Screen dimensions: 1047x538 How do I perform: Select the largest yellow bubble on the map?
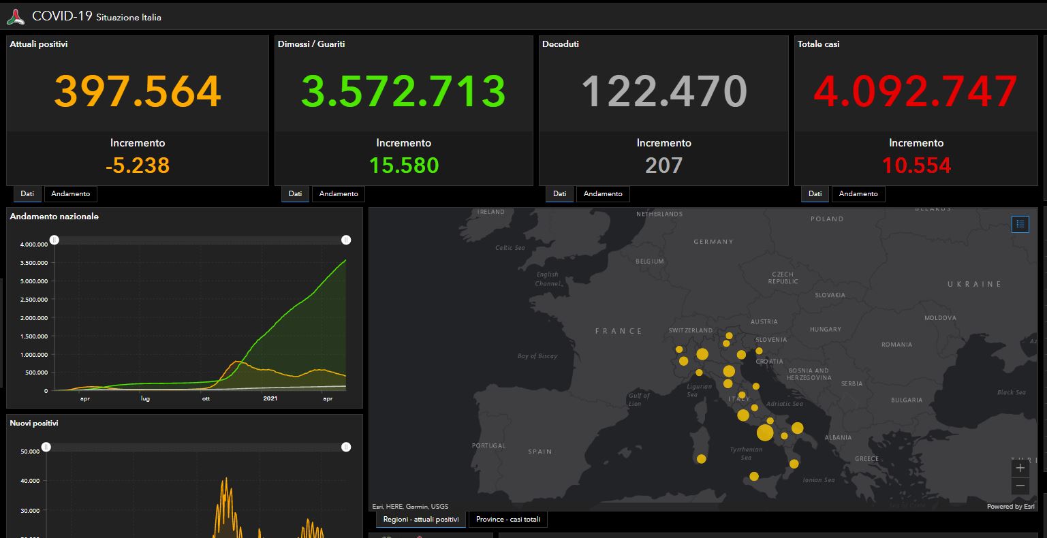765,432
